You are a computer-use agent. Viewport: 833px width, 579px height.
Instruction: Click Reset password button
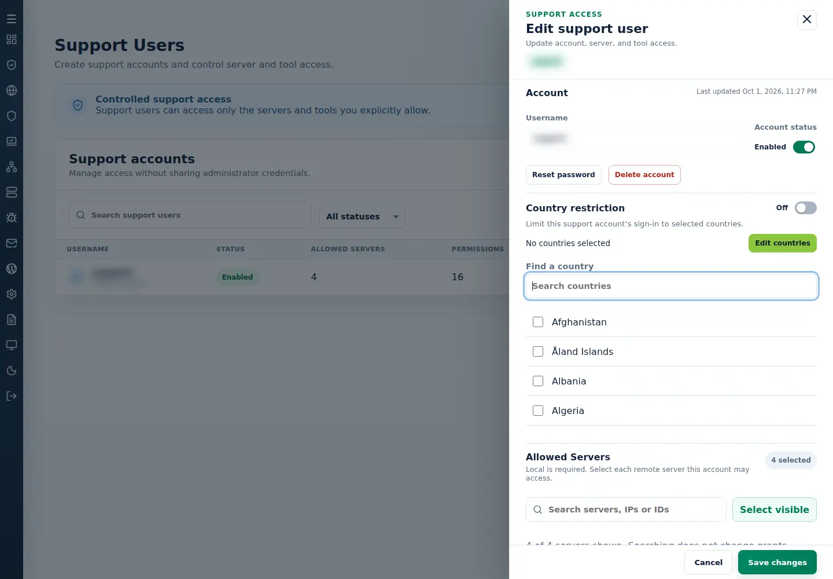[563, 175]
